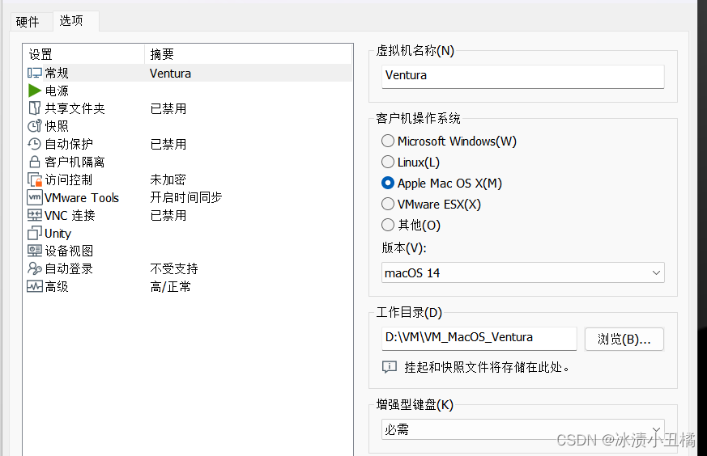
Task: Select the Unity row label
Action: click(x=57, y=233)
